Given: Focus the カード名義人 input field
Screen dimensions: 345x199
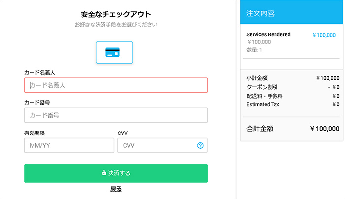Looking at the screenshot, I should [116, 85].
